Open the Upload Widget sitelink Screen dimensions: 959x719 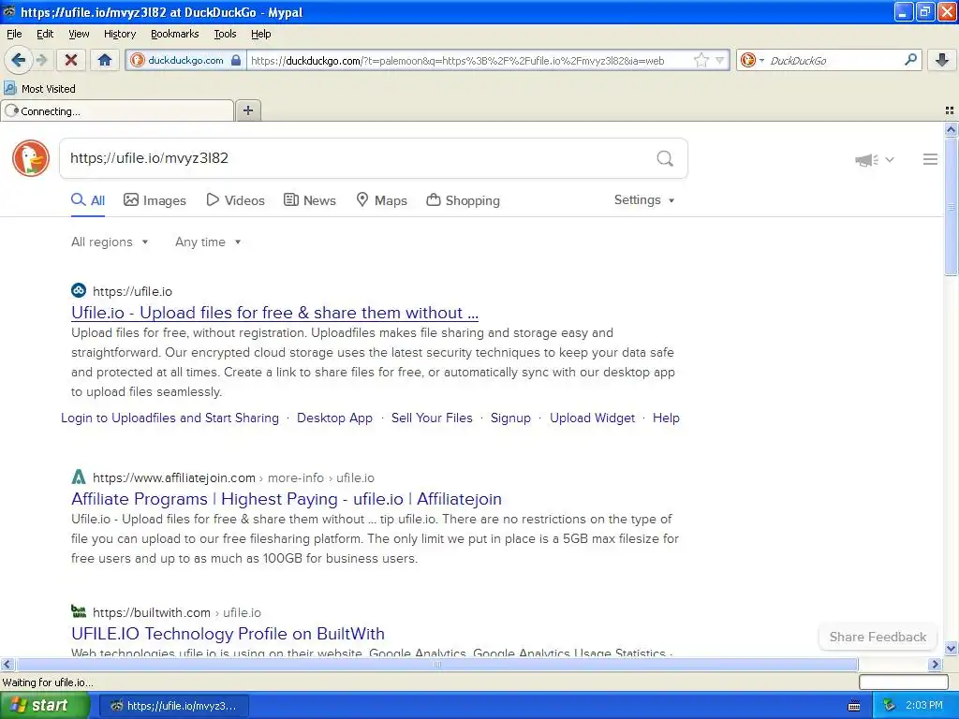592,418
